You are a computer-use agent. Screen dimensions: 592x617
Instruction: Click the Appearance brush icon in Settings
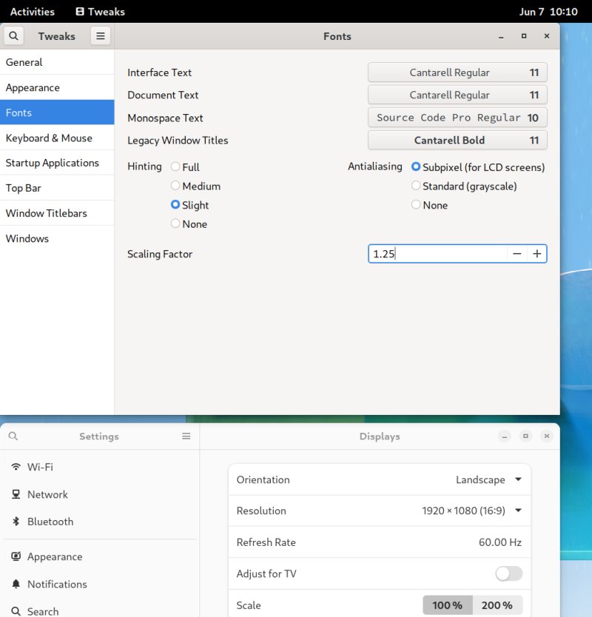pyautogui.click(x=16, y=556)
